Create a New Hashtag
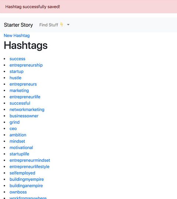Screen dimensions: 177x199 (17, 36)
